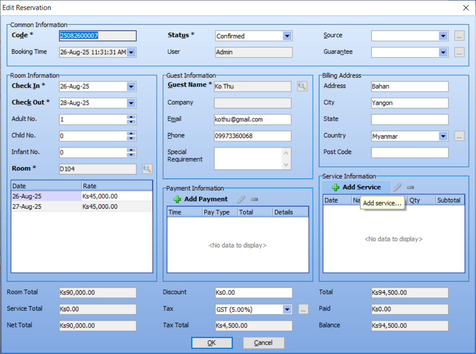Click the remove service minus icon
This screenshot has width=476, height=354.
[x=410, y=187]
